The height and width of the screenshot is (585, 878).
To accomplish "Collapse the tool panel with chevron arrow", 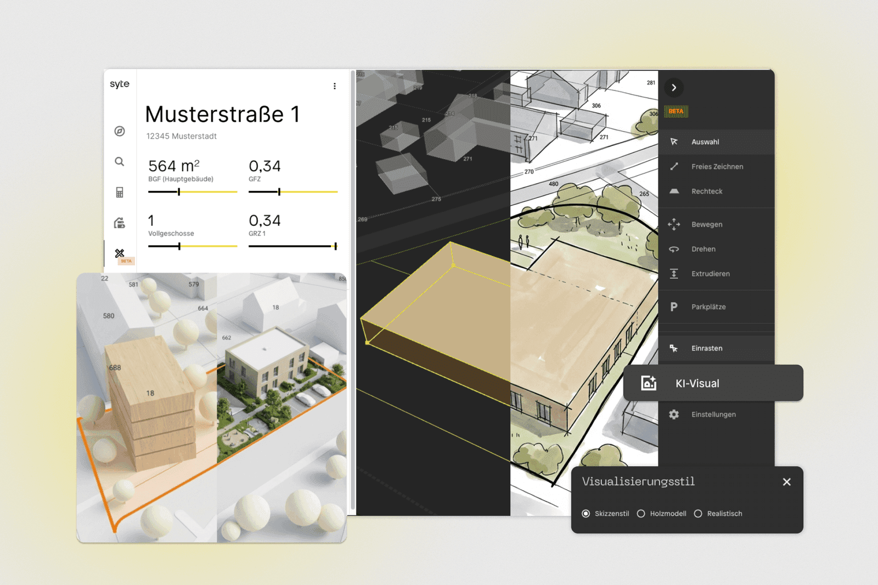I will click(x=674, y=88).
